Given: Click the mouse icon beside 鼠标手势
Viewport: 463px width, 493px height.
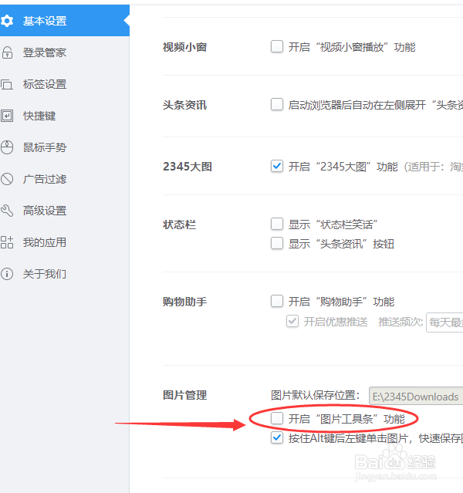Looking at the screenshot, I should 7,147.
